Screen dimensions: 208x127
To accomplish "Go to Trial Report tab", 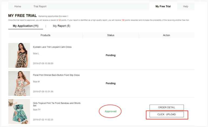I will pos(40,6).
